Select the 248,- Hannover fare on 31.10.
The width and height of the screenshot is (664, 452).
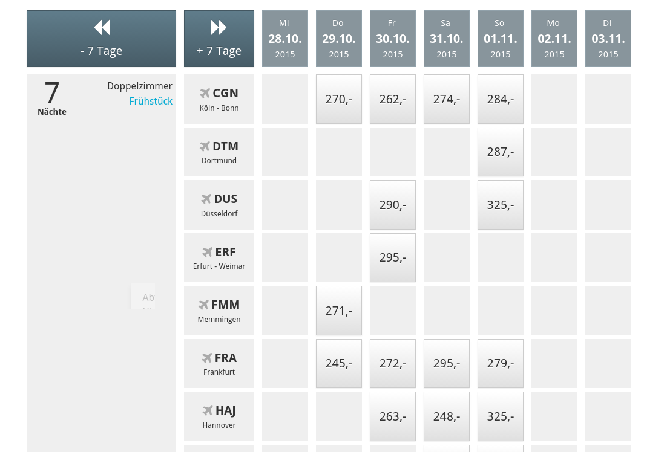(x=447, y=416)
